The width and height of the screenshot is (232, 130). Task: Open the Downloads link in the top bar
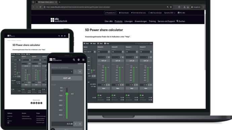(124, 13)
